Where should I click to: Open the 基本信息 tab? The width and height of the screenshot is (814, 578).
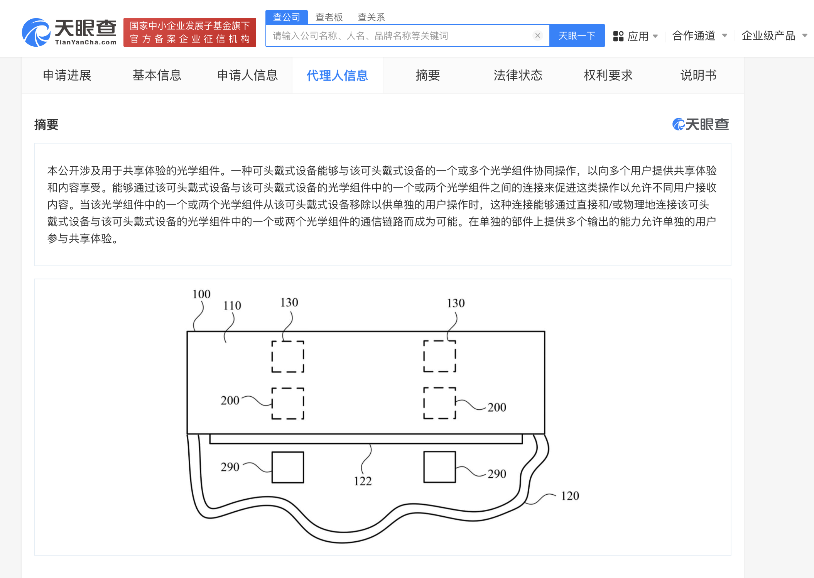[157, 75]
